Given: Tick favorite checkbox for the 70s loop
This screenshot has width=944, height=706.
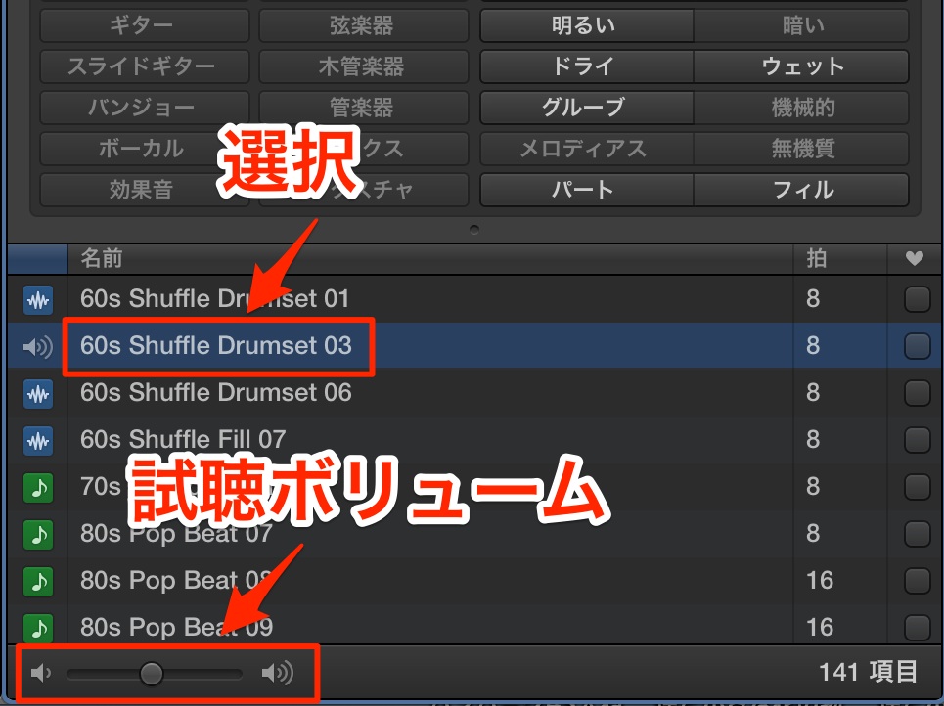Looking at the screenshot, I should tap(917, 488).
